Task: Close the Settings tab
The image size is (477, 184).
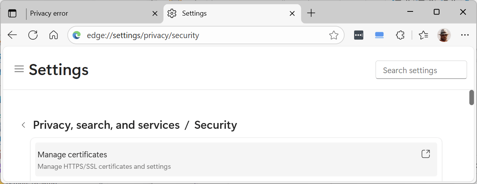Action: point(292,13)
